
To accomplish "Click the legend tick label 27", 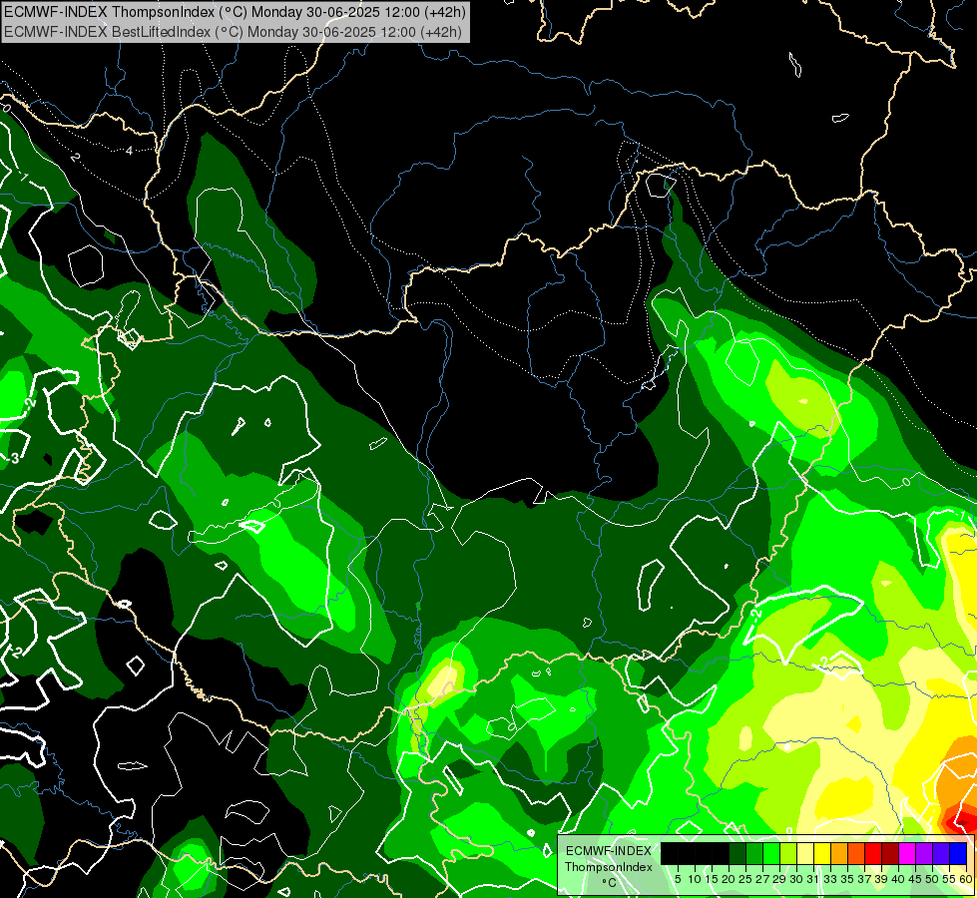I will [762, 879].
